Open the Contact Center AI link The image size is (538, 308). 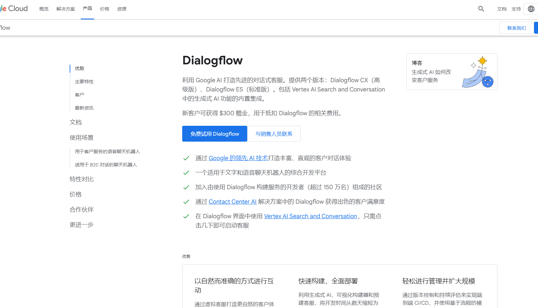tap(232, 202)
